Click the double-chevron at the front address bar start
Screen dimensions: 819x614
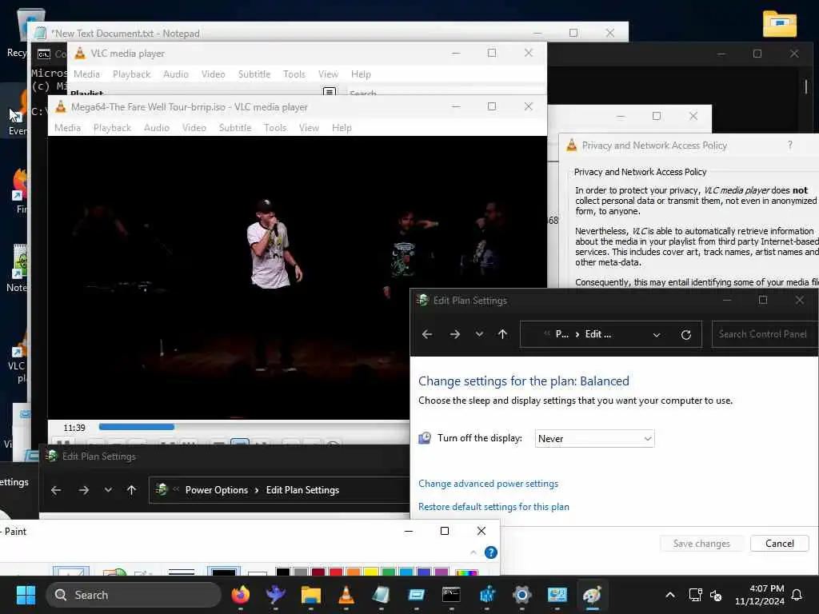pyautogui.click(x=547, y=334)
